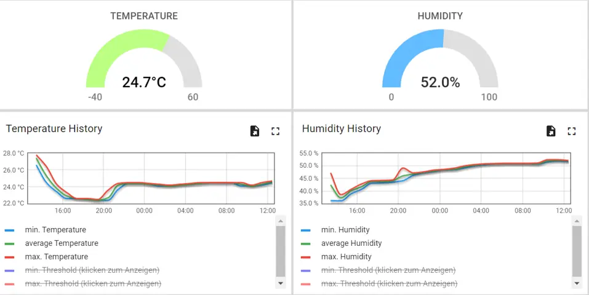Expand Humidity History to fullscreen
This screenshot has width=589, height=295.
[x=572, y=131]
